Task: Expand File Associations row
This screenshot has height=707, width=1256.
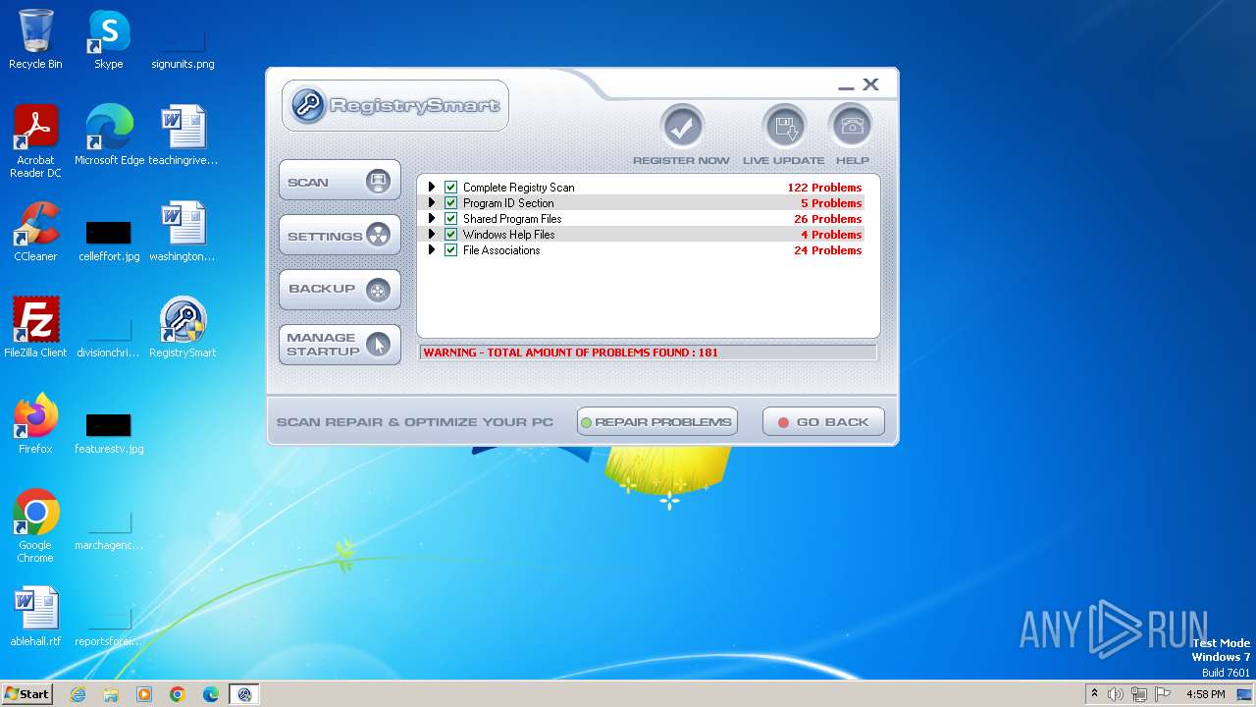Action: tap(432, 249)
